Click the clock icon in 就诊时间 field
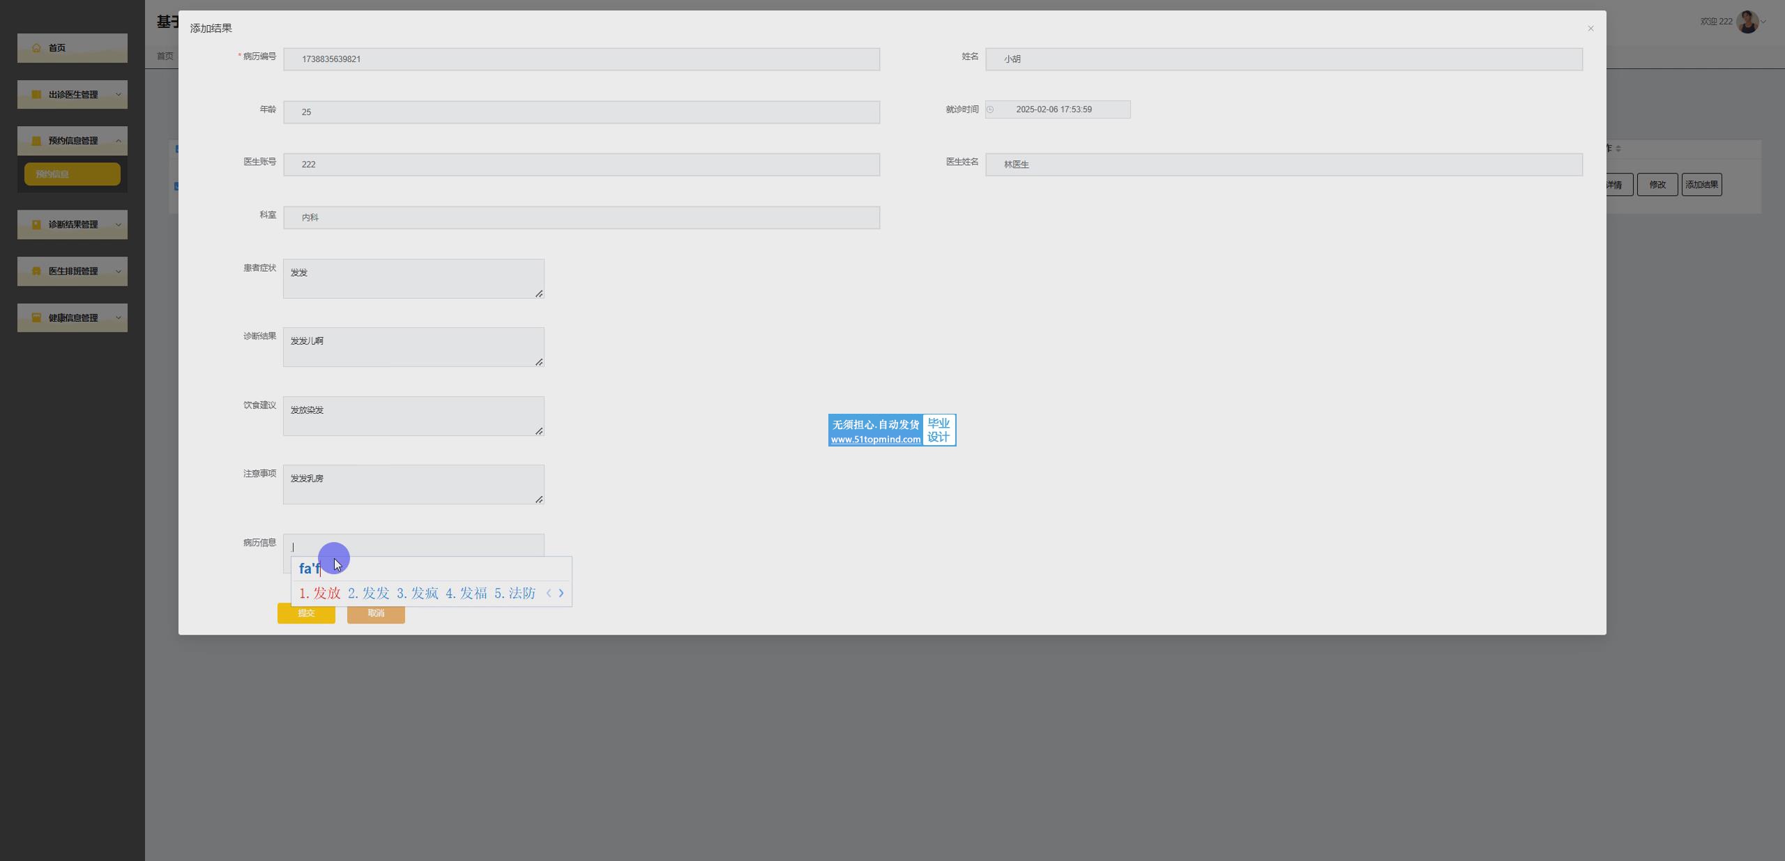This screenshot has width=1785, height=861. tap(990, 109)
